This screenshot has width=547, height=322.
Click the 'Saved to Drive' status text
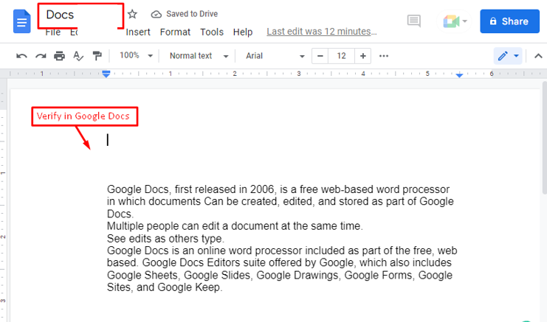[x=192, y=14]
